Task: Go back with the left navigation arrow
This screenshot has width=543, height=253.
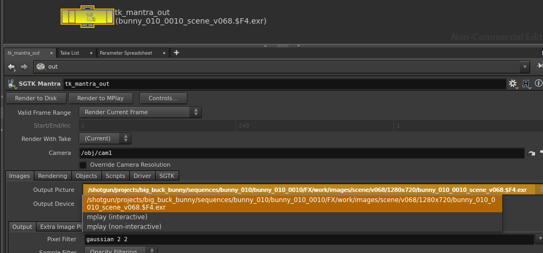Action: tap(12, 66)
